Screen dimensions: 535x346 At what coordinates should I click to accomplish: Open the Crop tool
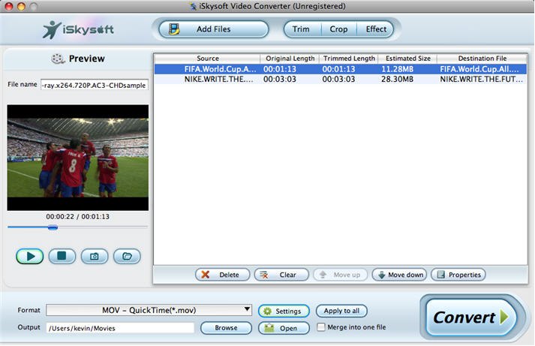point(338,29)
